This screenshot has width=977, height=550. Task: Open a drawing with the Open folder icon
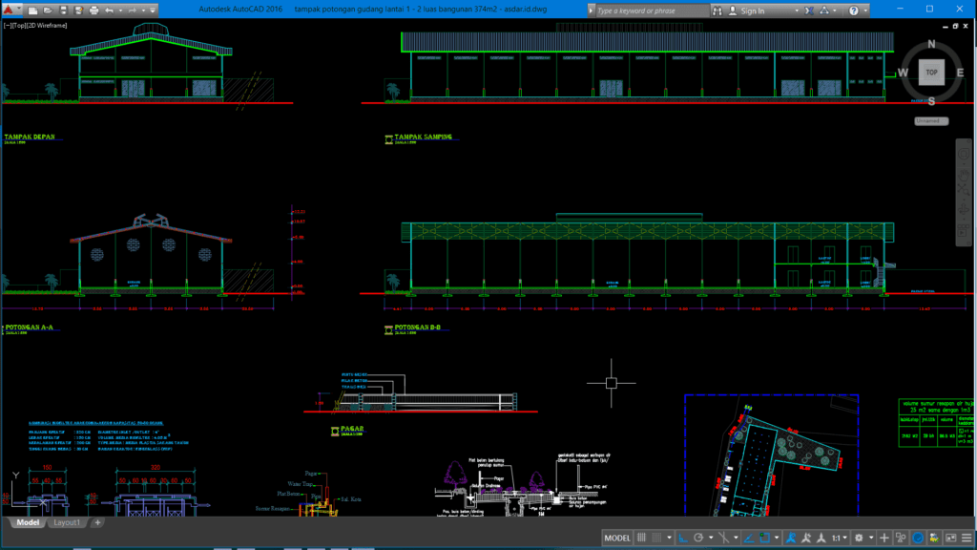click(49, 9)
